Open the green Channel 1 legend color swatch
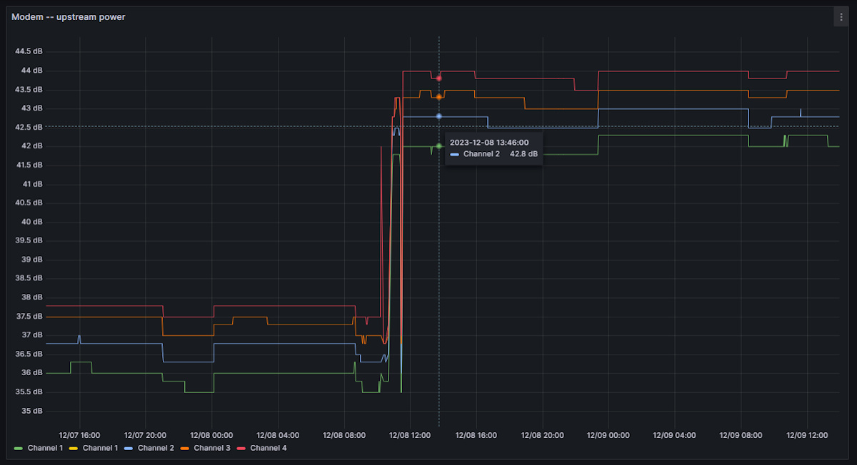Viewport: 857px width, 465px height. 19,449
